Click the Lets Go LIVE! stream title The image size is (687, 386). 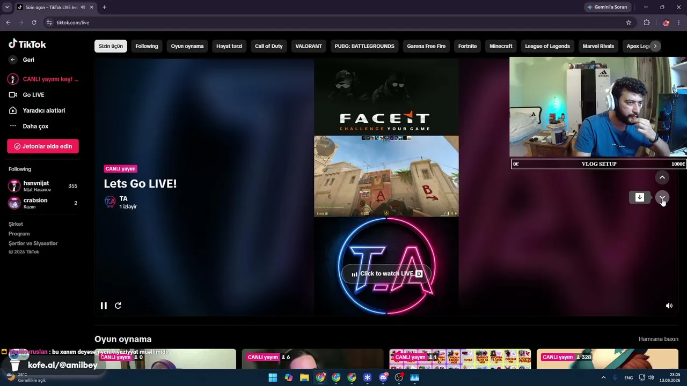[140, 183]
